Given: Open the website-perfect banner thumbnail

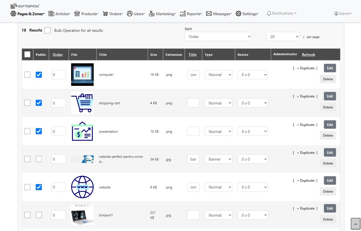Looking at the screenshot, I should pos(82,159).
